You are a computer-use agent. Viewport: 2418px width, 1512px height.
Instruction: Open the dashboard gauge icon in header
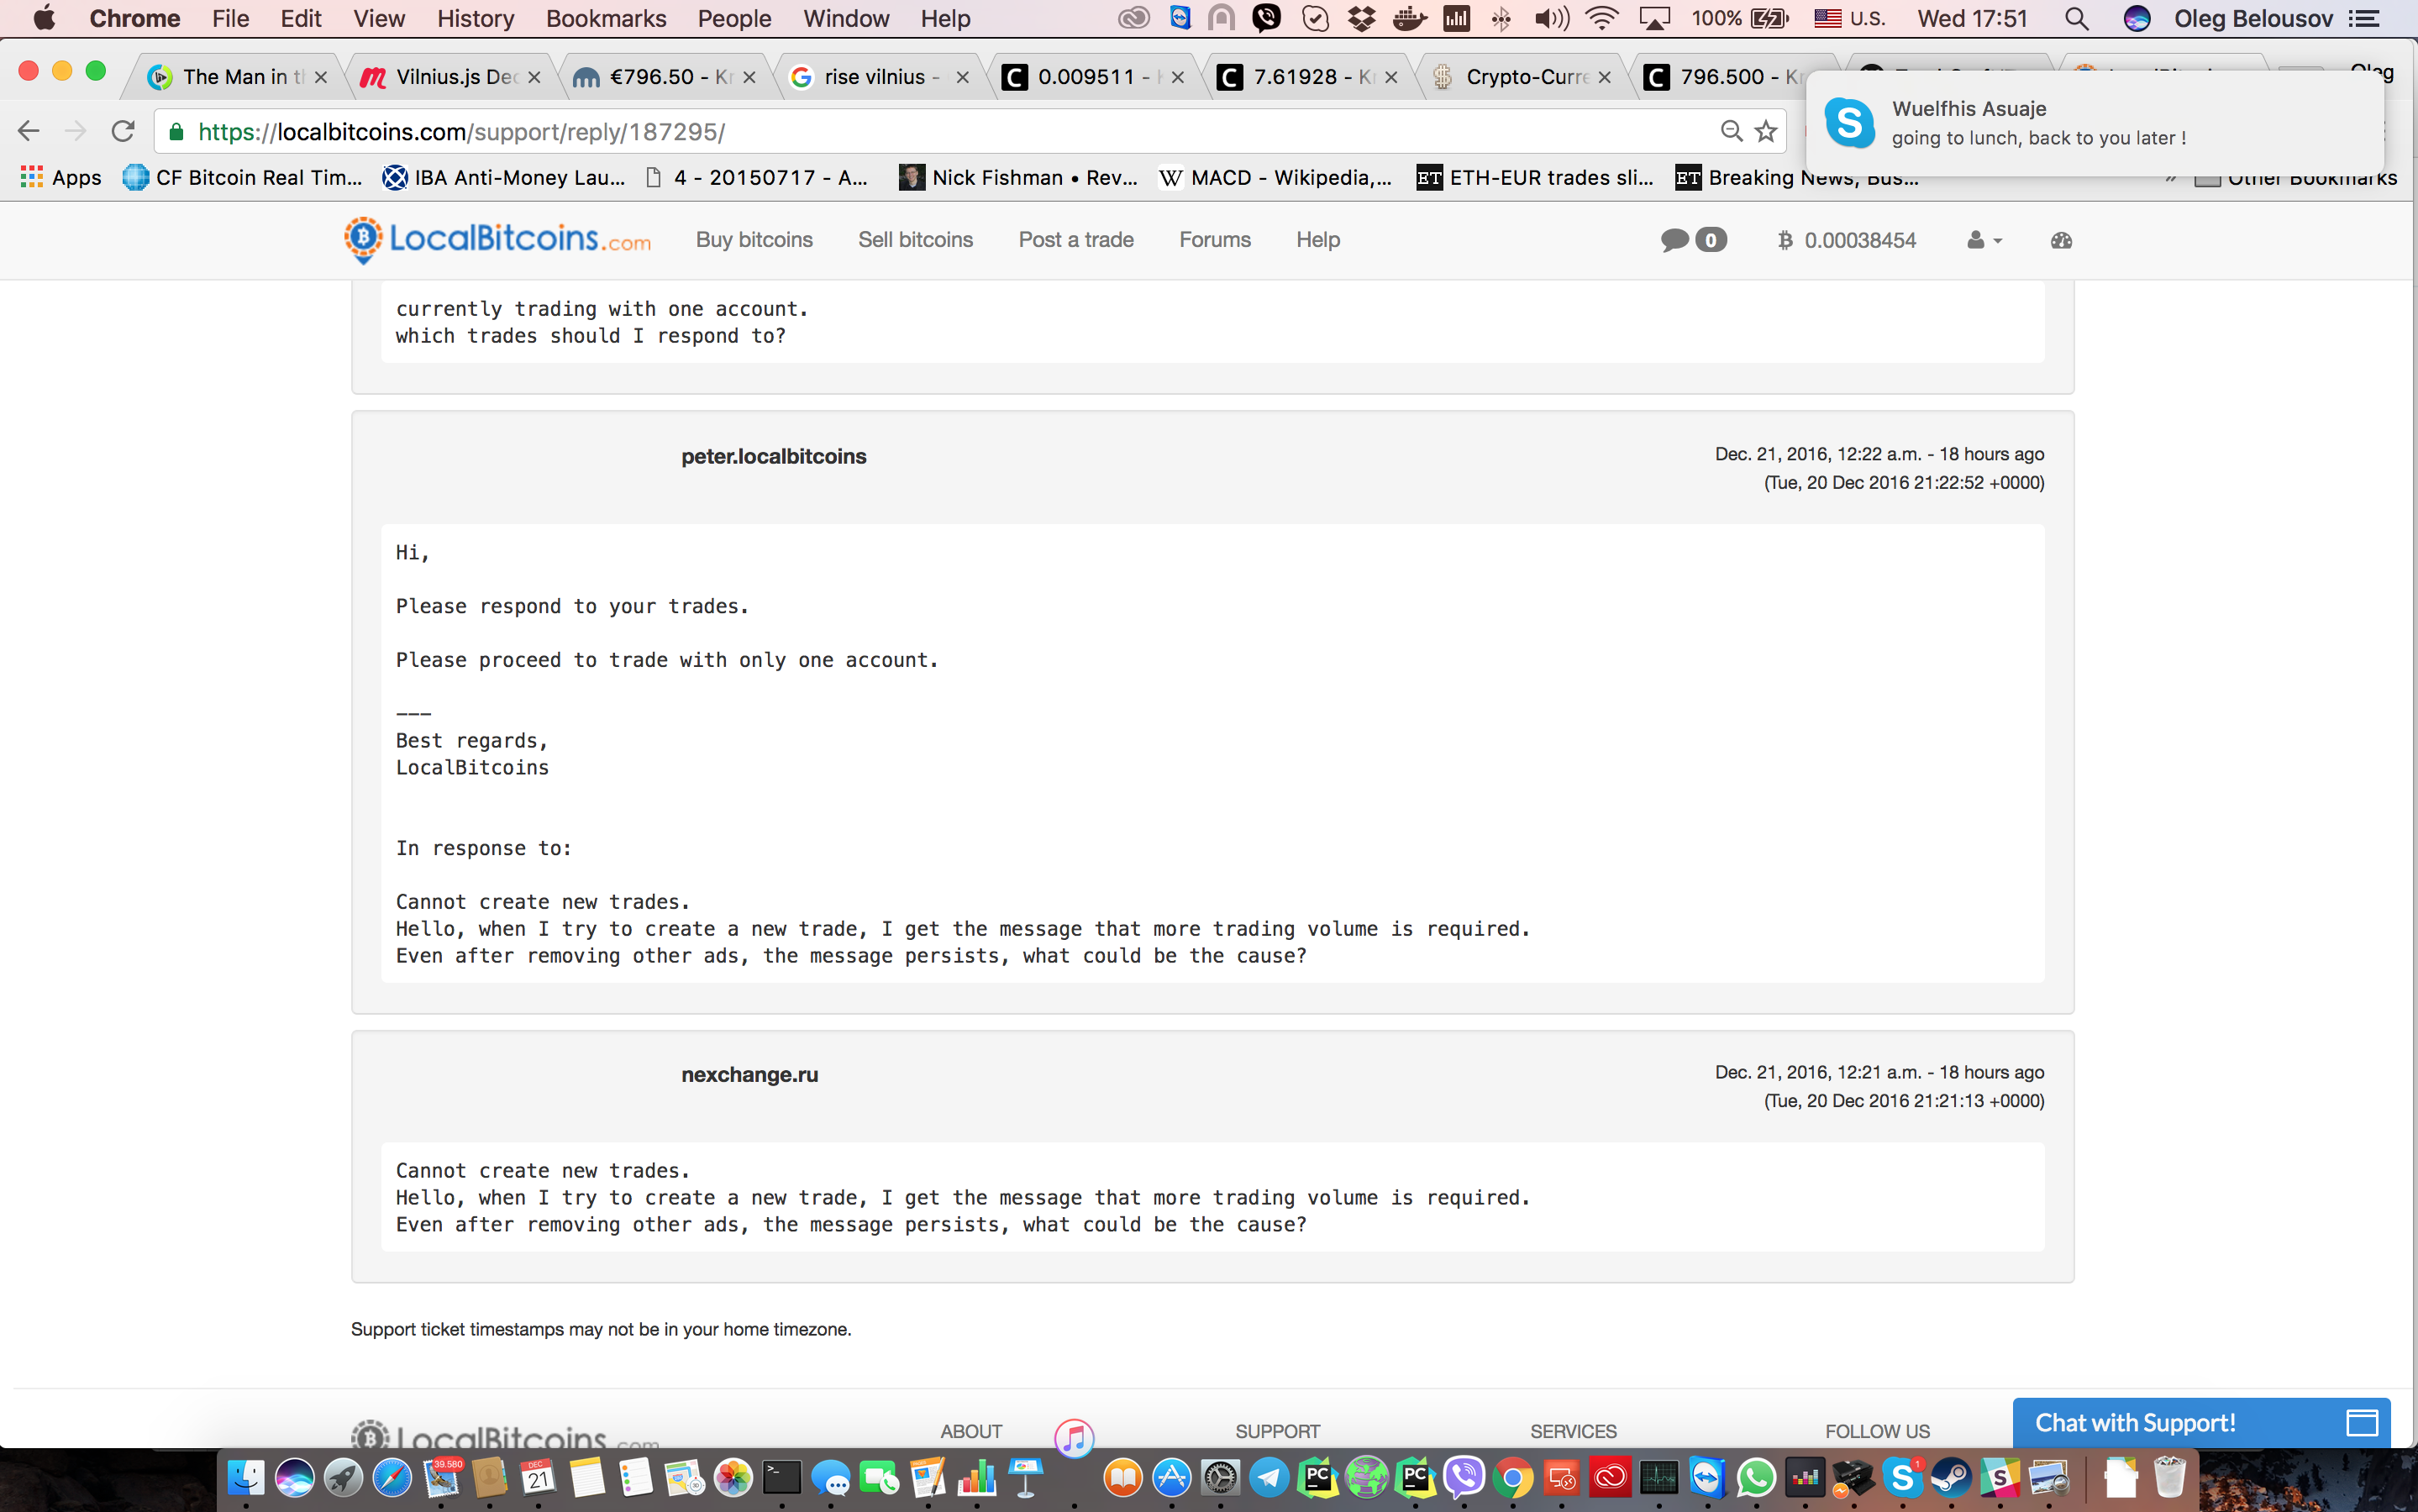click(2061, 240)
